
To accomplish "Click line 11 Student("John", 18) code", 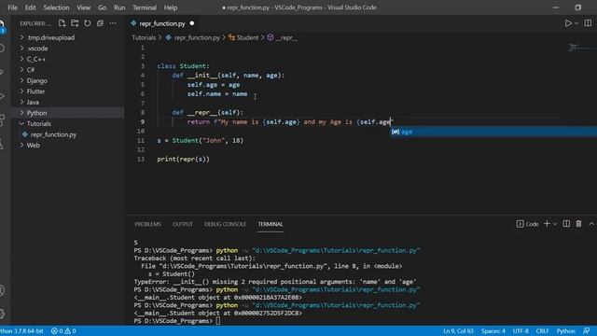I will 200,140.
